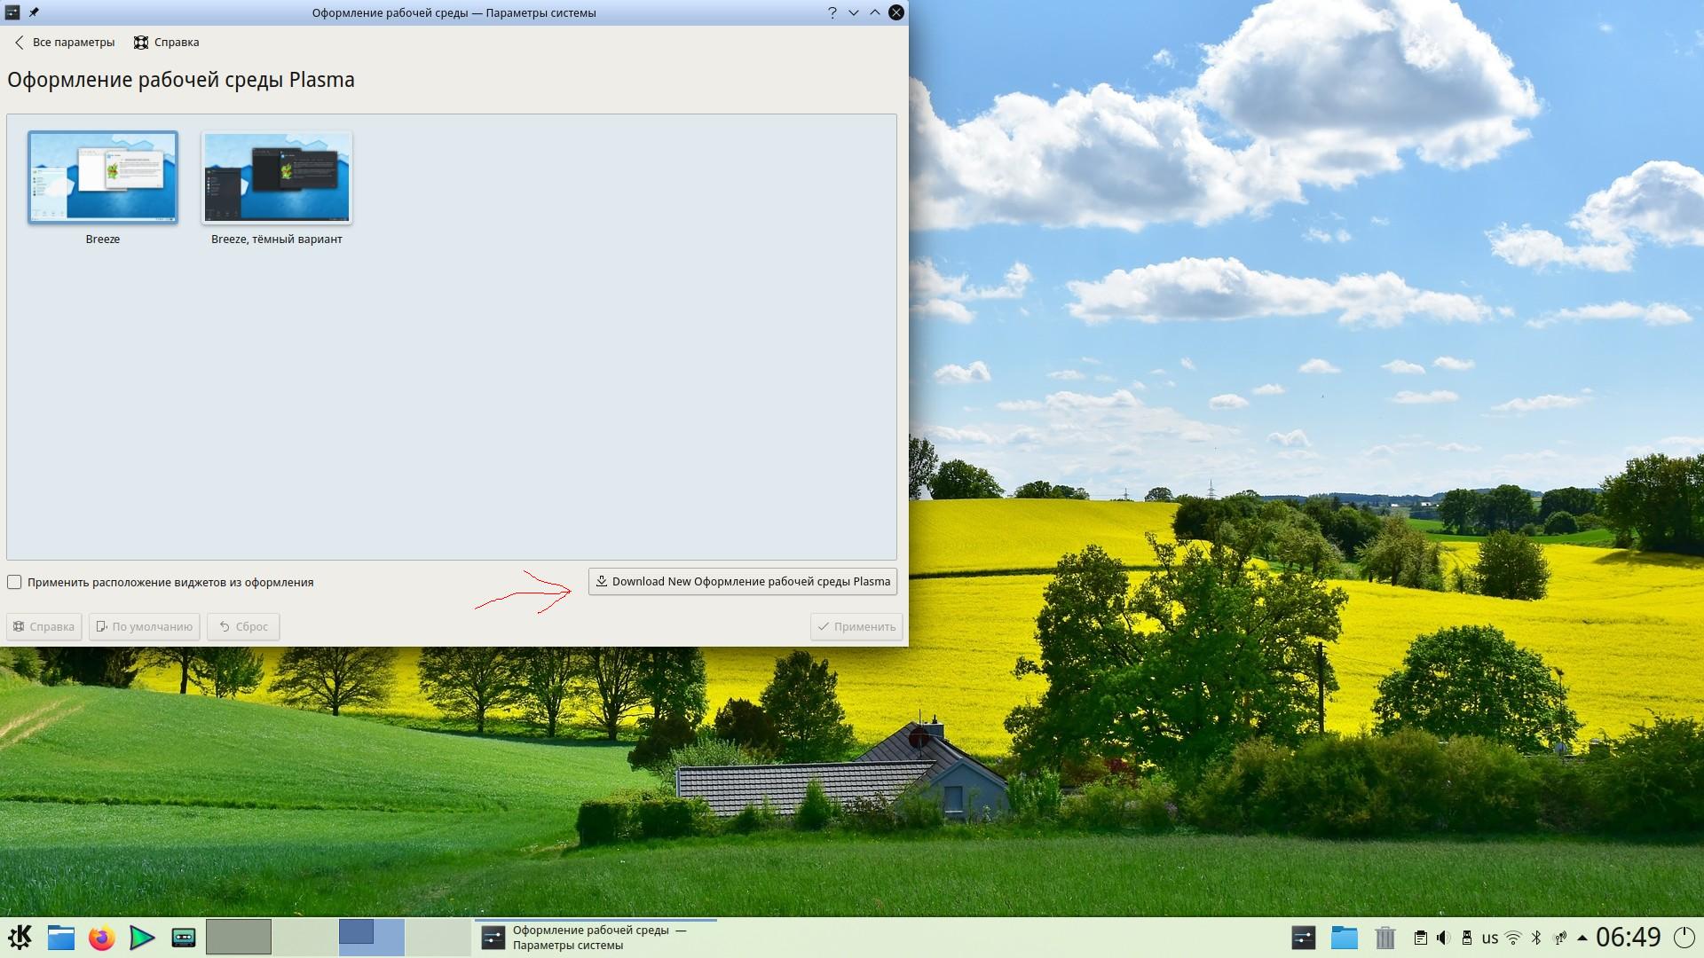Launch Firefox from the taskbar
The height and width of the screenshot is (958, 1704).
point(102,938)
